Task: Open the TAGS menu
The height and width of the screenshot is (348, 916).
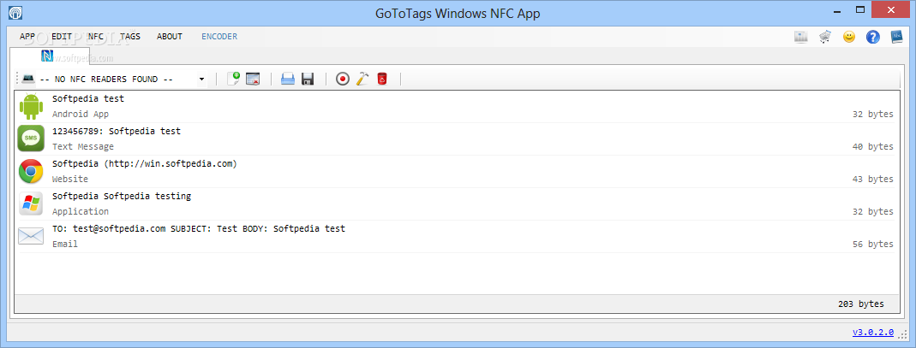Action: click(x=130, y=36)
